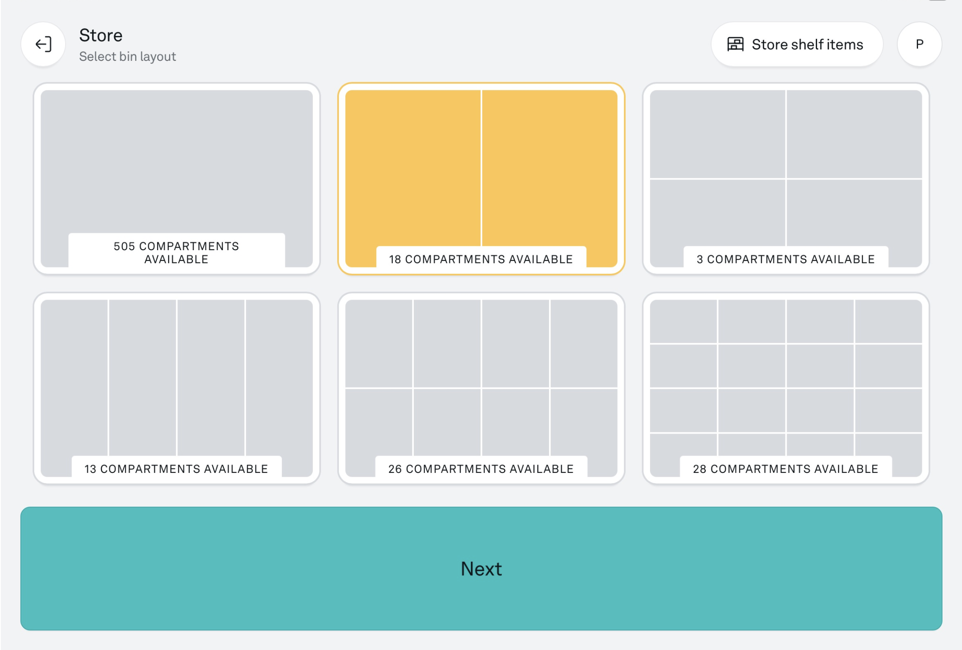Click the 13 Compartments Available label
This screenshot has height=650, width=962.
(176, 469)
